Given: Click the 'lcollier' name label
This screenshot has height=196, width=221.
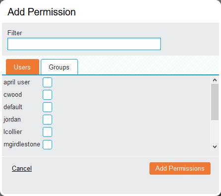Looking at the screenshot, I should click(13, 132).
